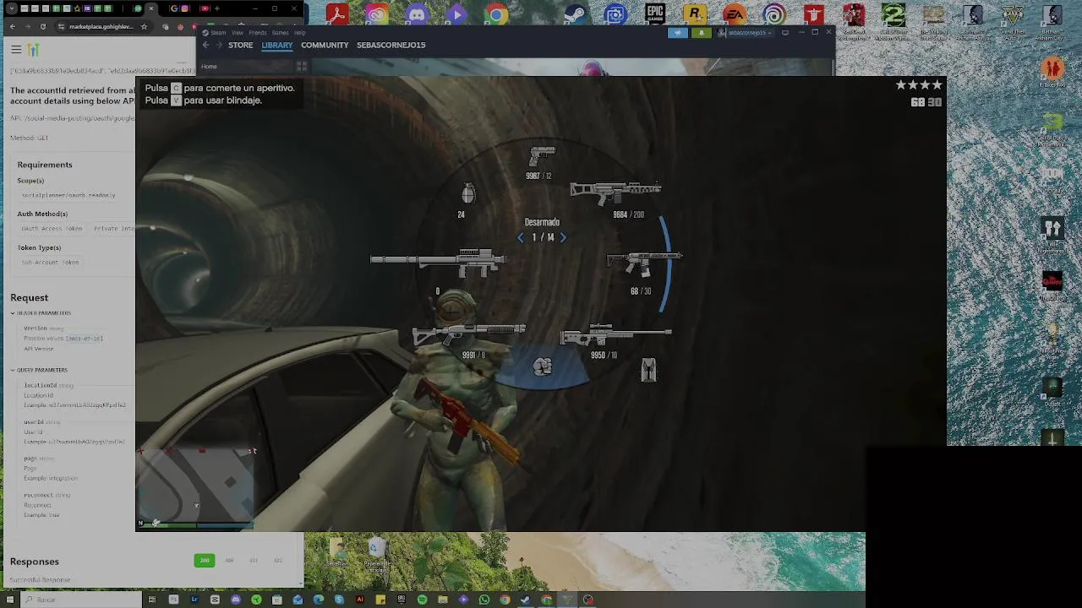Go to previous weapon with left arrow

(521, 238)
